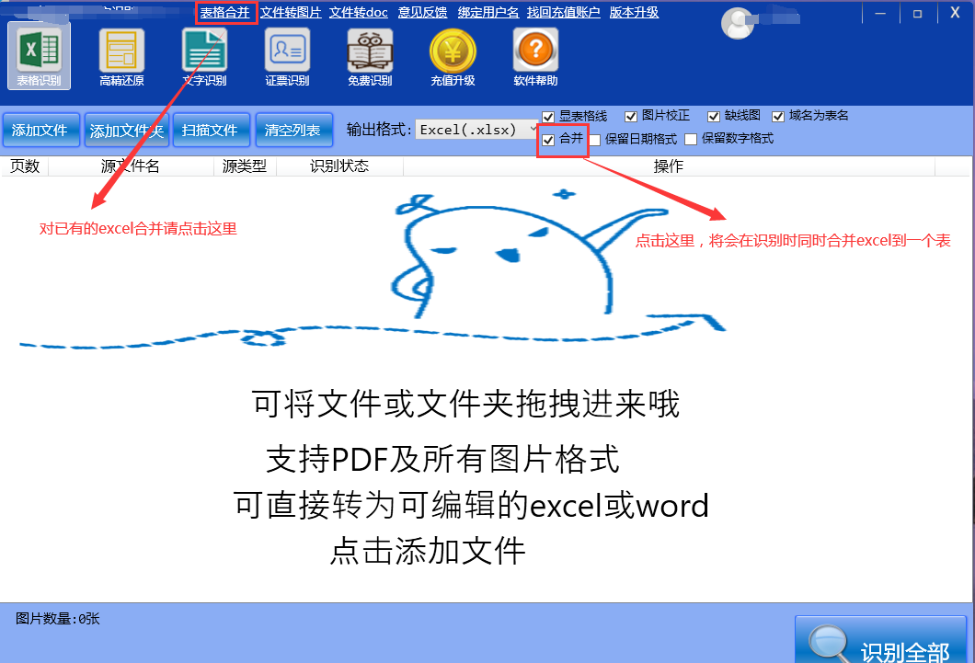Click the 版本升级 link
This screenshot has height=663, width=975.
634,13
